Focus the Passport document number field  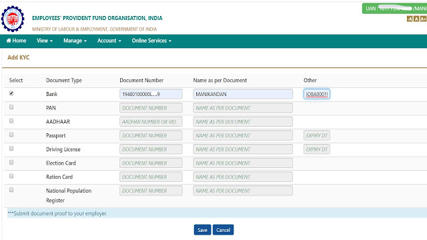tap(151, 135)
